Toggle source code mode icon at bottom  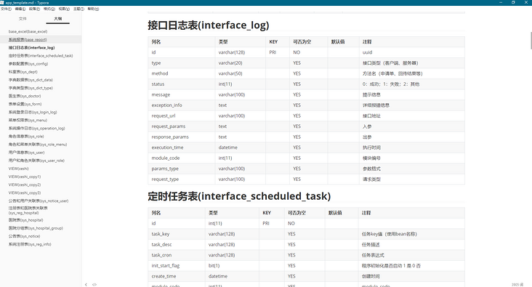[x=94, y=284]
